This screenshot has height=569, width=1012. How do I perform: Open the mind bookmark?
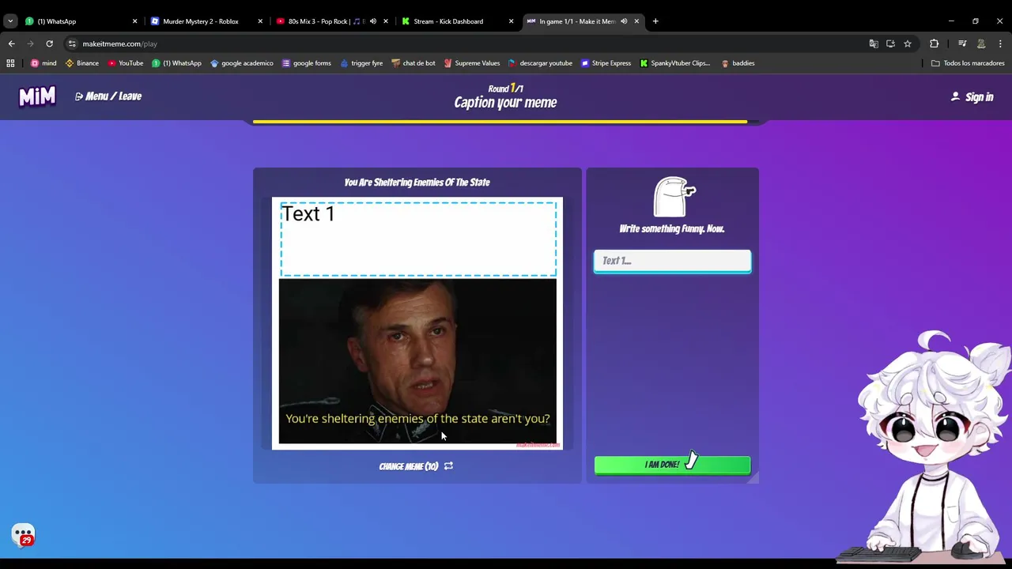43,63
